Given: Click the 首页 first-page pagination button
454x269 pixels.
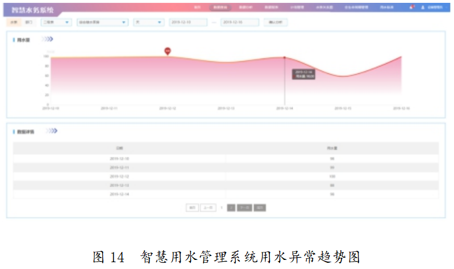Looking at the screenshot, I should coord(192,208).
